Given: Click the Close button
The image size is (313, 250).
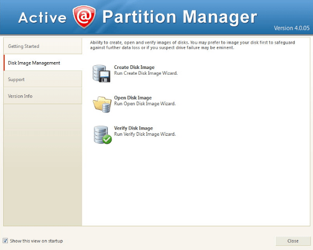Looking at the screenshot, I should (293, 241).
